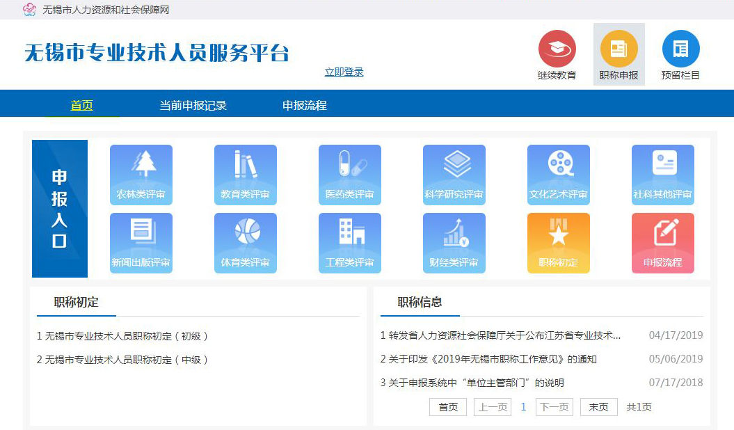This screenshot has height=430, width=734.
Task: Click the 继续教育 graduation cap icon
Action: click(557, 49)
